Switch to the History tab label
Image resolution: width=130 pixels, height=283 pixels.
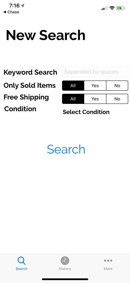[65, 269]
